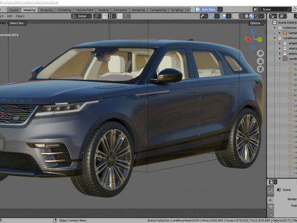The height and width of the screenshot is (223, 297).
Task: Open the Tool properties tab
Action: (270, 191)
